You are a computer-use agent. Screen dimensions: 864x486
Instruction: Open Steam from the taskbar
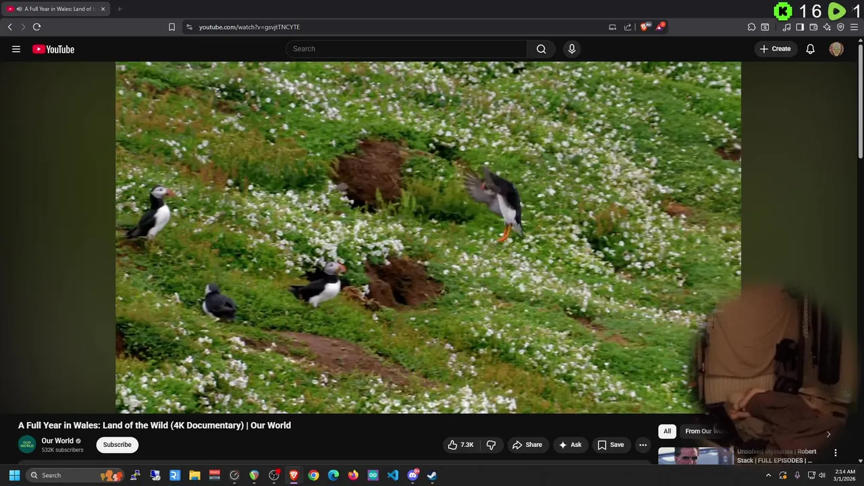click(x=432, y=475)
